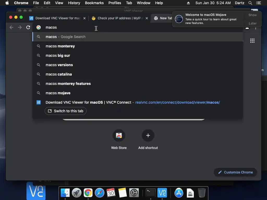
Task: Click the Welcome to macOS Mojave notification
Action: click(x=208, y=19)
